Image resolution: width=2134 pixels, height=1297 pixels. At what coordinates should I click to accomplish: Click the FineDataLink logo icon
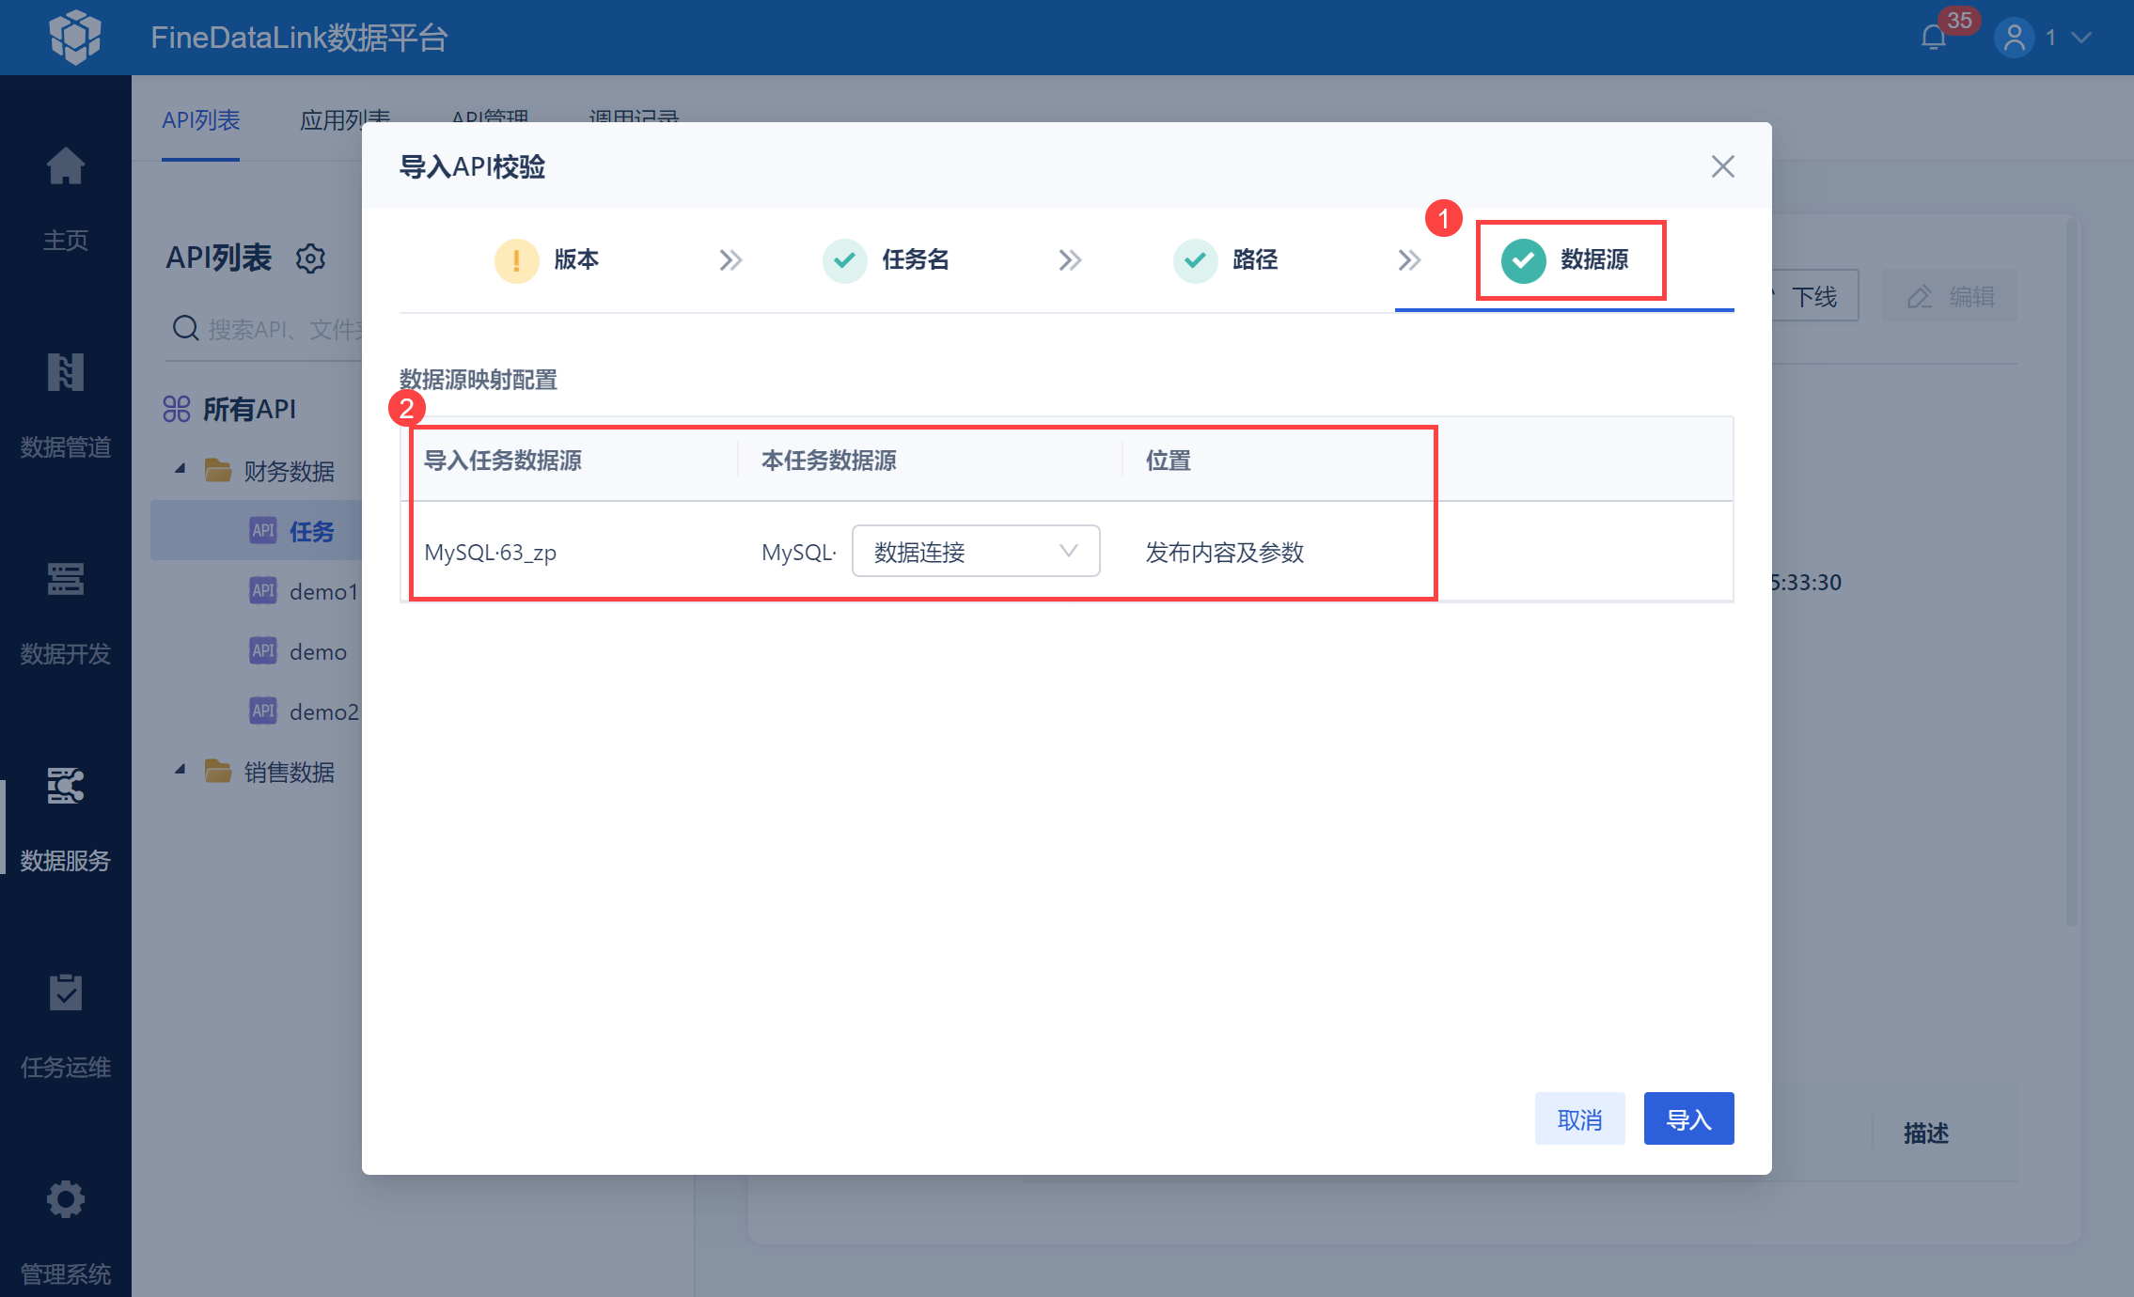click(75, 38)
